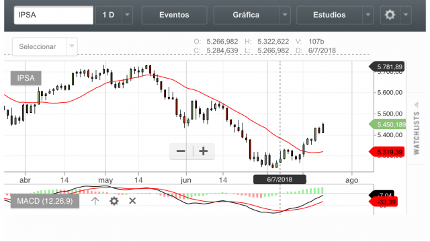The height and width of the screenshot is (242, 430).
Task: Open the Eventos menu
Action: pyautogui.click(x=174, y=15)
